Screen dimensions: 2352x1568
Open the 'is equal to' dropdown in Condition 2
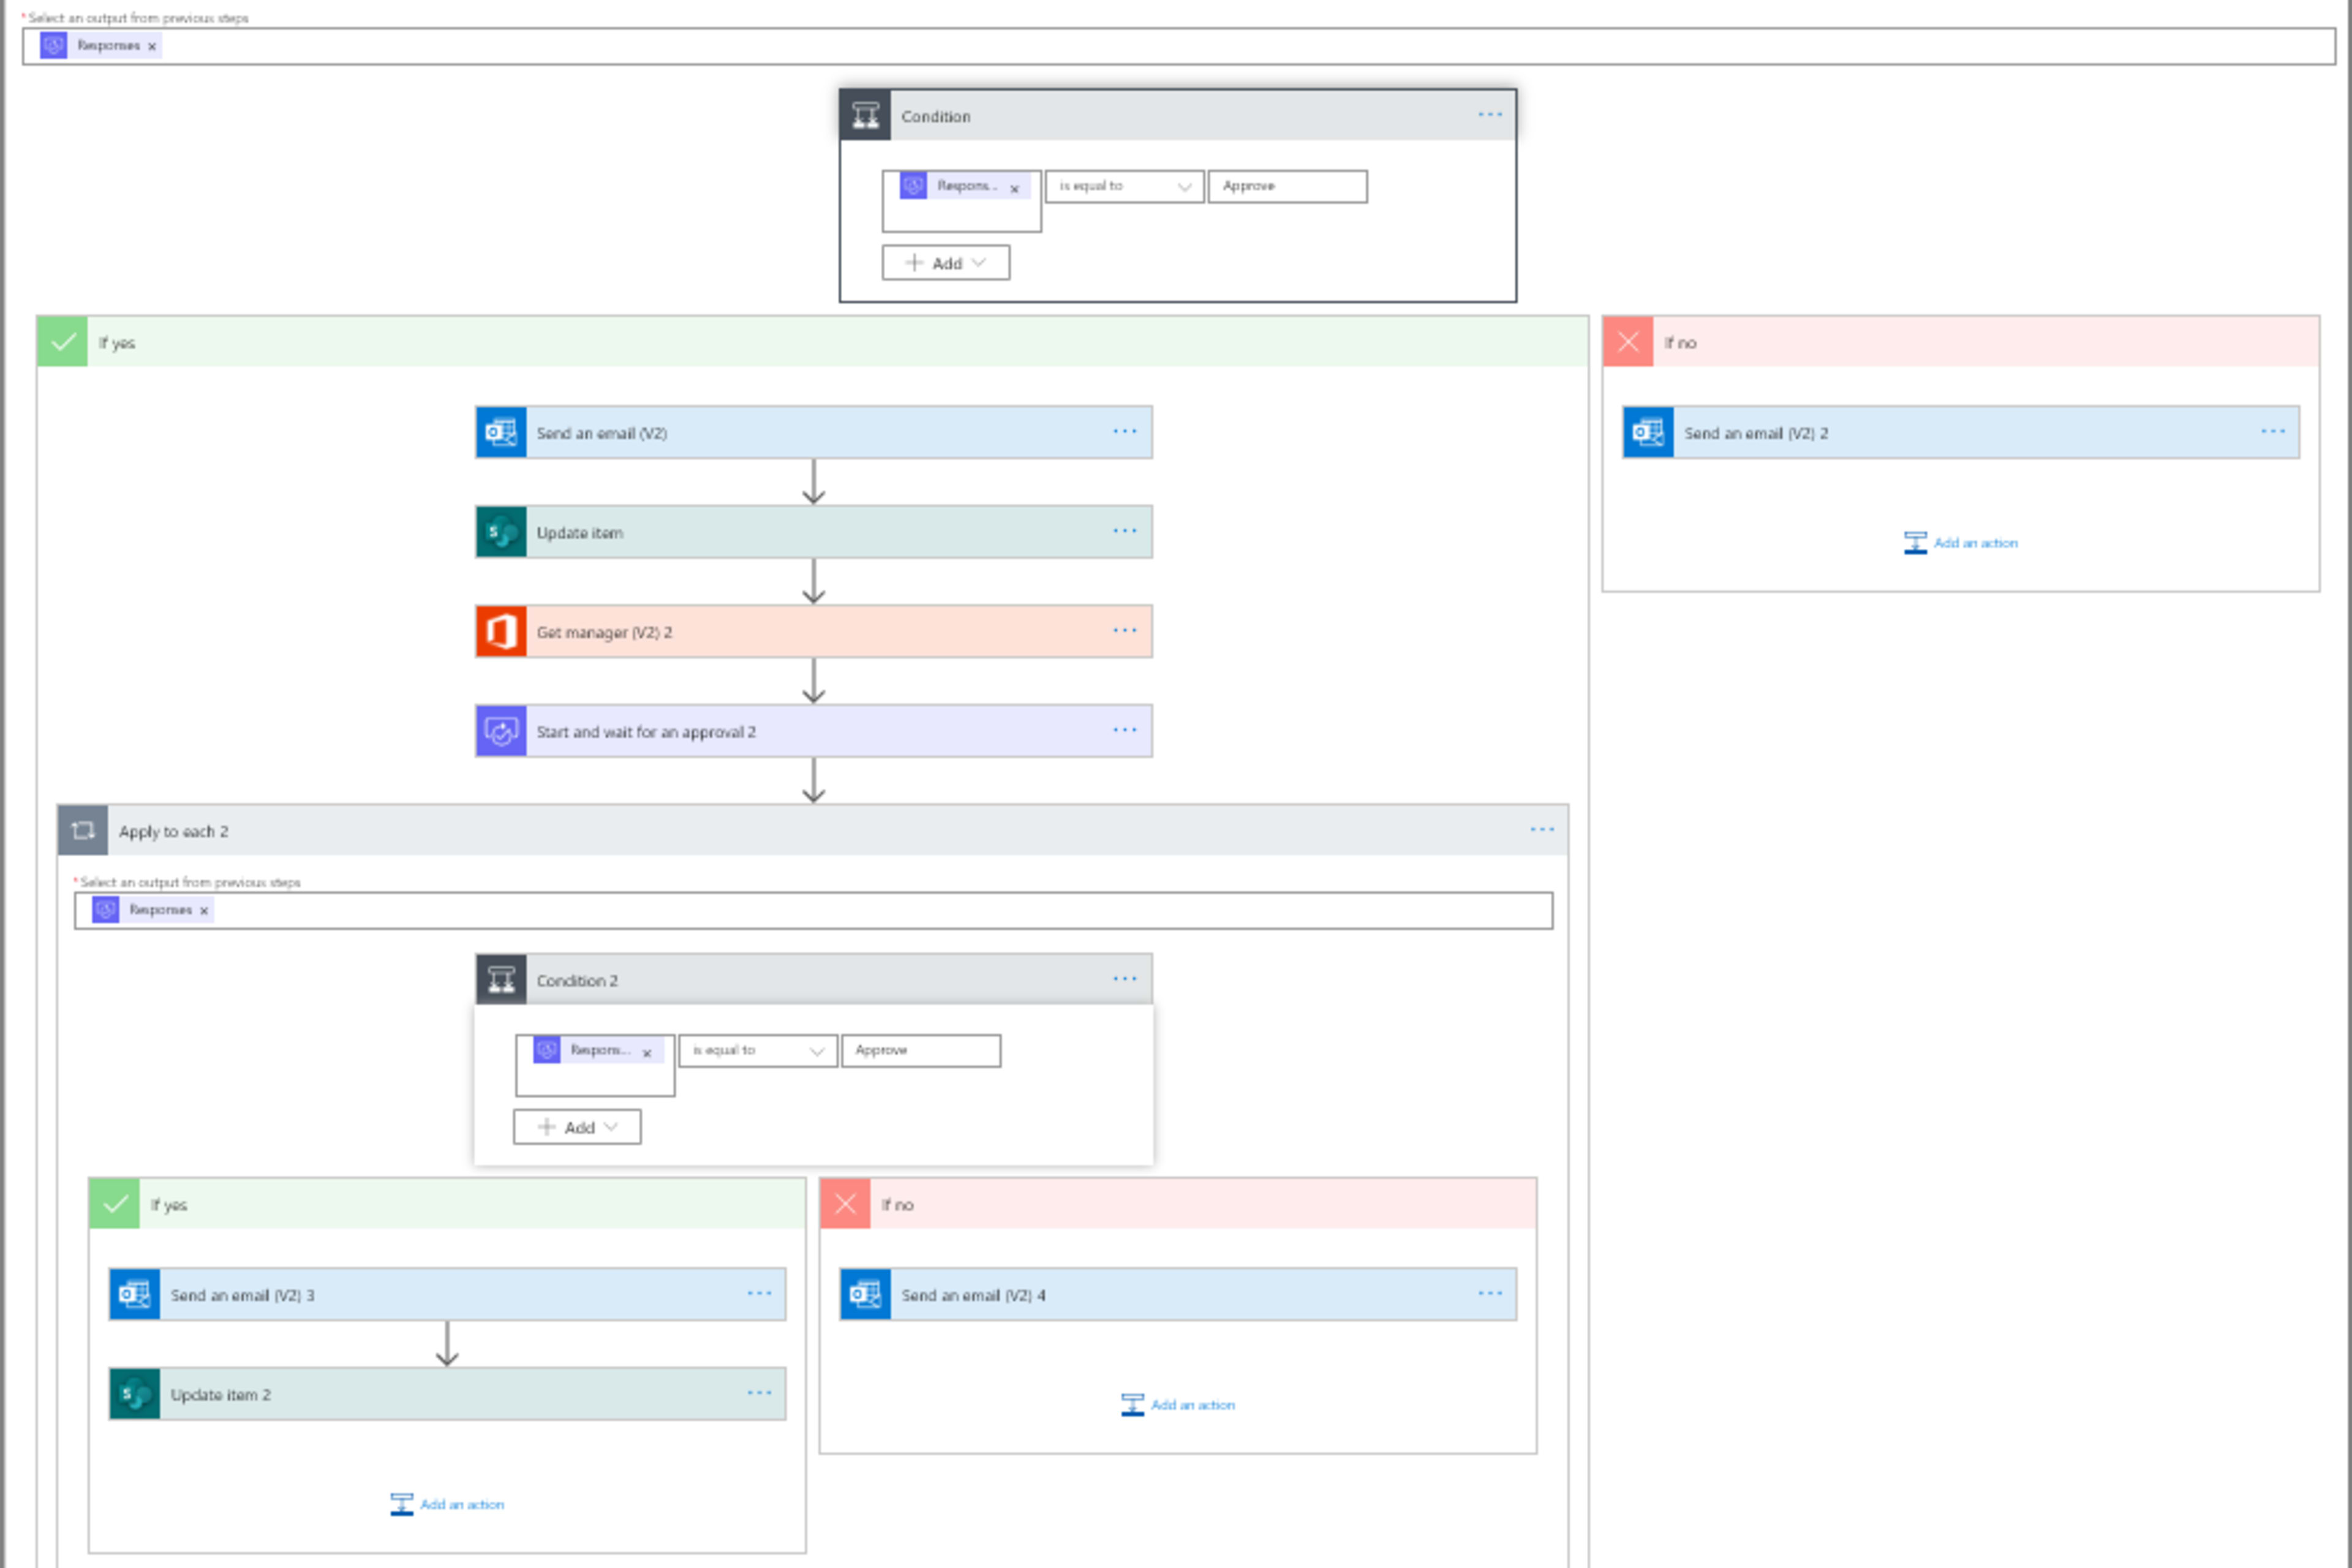758,1050
